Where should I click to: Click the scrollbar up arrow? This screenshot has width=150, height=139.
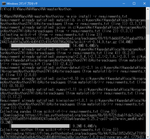tap(148, 9)
